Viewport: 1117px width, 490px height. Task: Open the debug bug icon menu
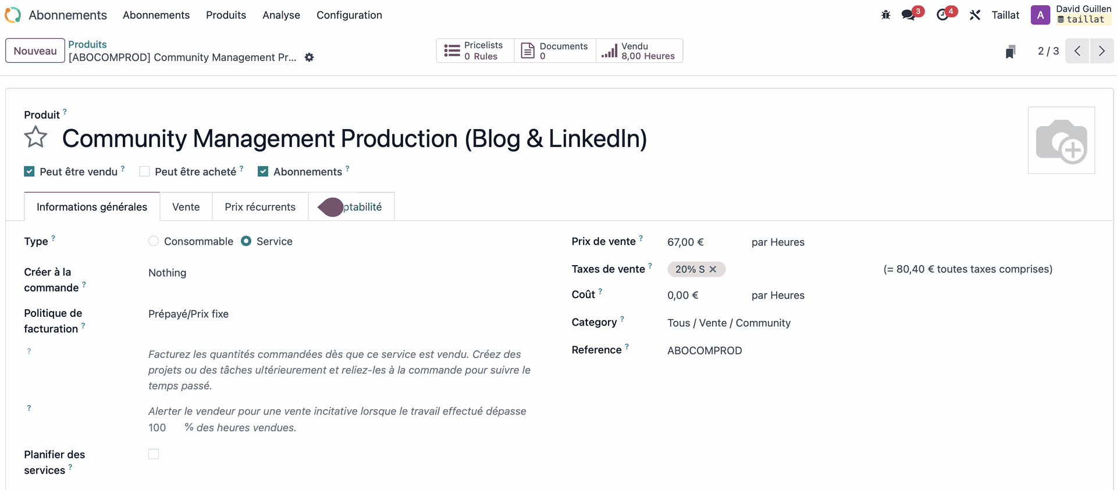[x=885, y=15]
